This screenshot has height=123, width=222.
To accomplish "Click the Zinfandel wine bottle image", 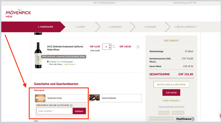I will [38, 55].
